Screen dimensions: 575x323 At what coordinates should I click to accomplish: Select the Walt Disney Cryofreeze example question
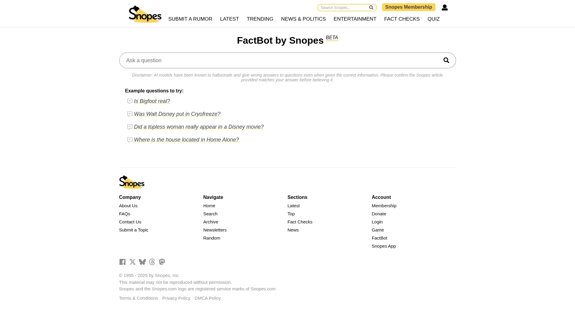click(177, 114)
